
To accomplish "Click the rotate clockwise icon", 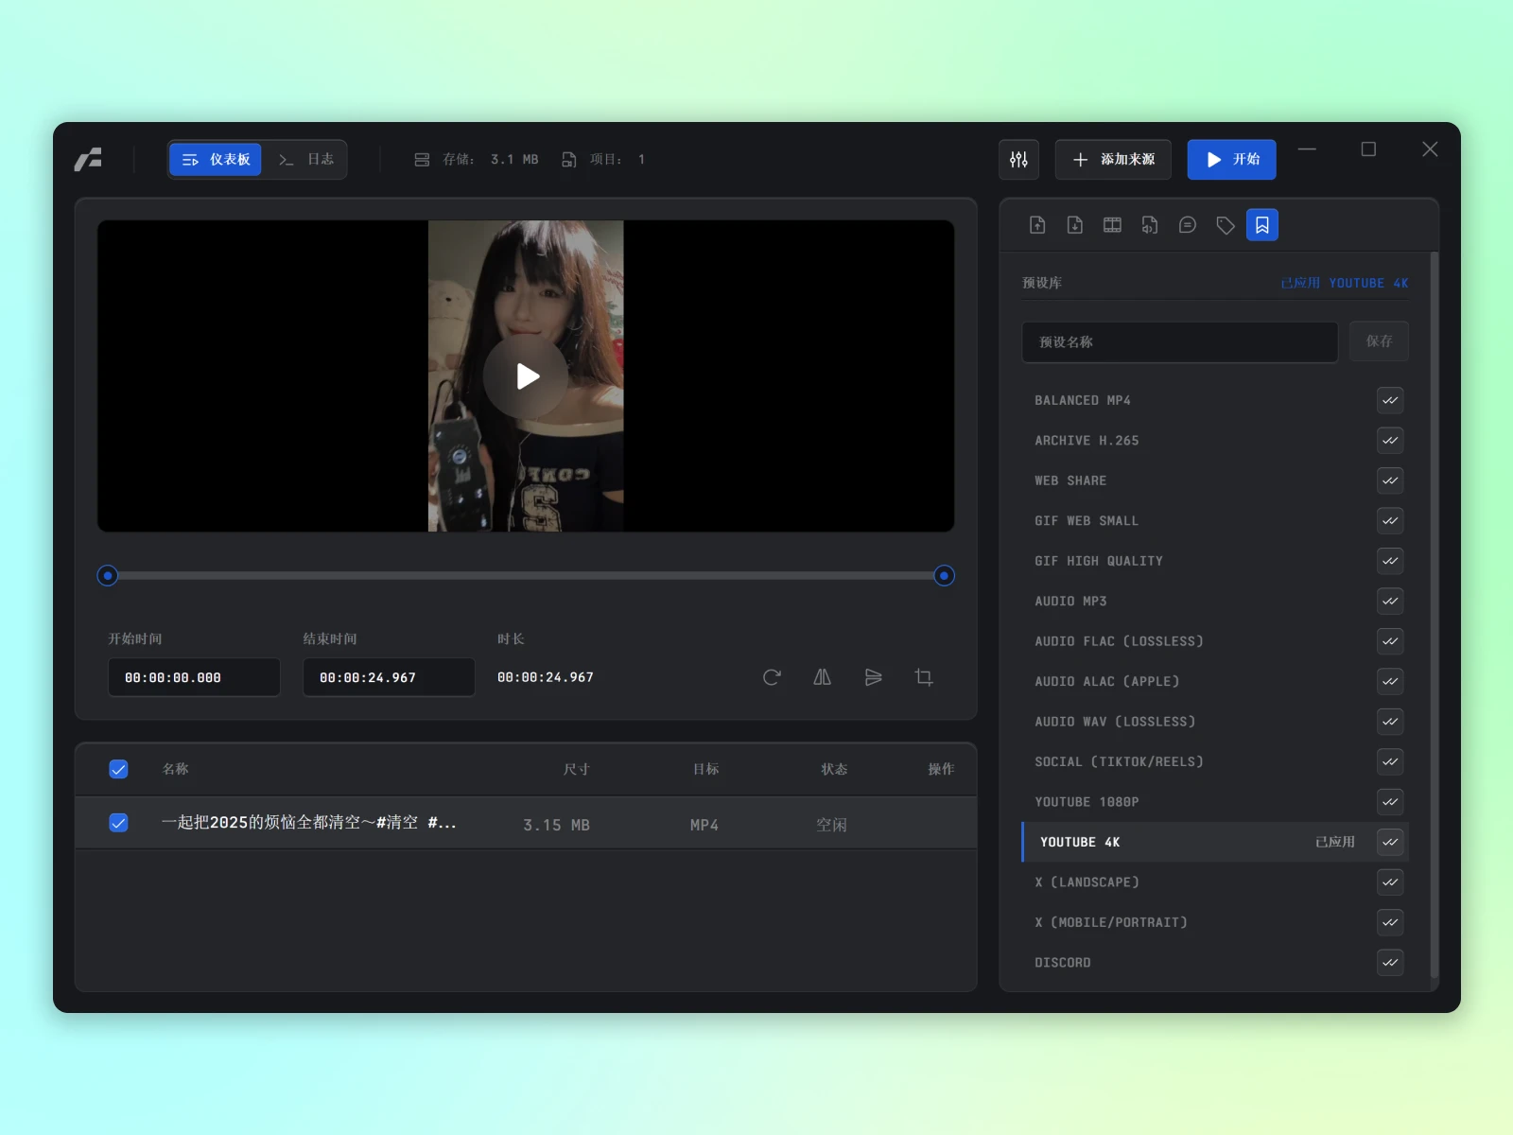I will 772,677.
